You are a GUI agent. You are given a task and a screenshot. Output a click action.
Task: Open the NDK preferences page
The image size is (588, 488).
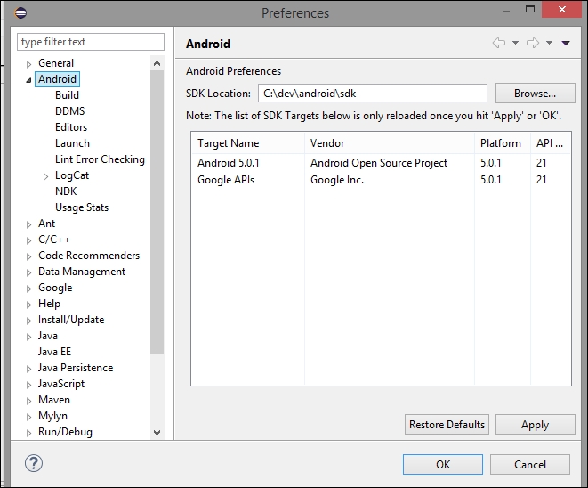(x=66, y=191)
